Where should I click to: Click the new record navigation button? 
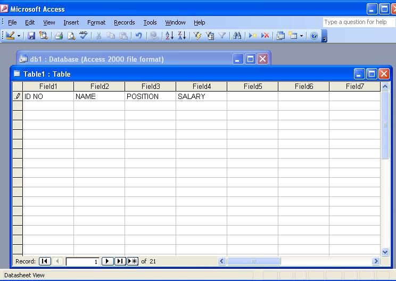[133, 261]
